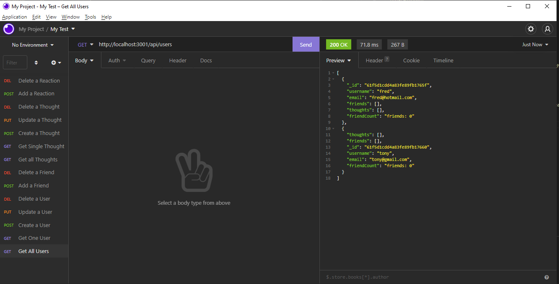Select the Create a Thought request
The width and height of the screenshot is (559, 284).
[x=34, y=133]
